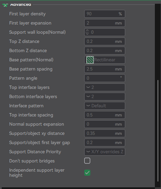Viewport: 161px width, 189px height.
Task: Increase Support wall loops with up arrow
Action: (x=87, y=31)
